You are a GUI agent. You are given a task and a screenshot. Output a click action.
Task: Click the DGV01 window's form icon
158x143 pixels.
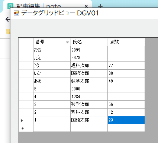click(16, 13)
